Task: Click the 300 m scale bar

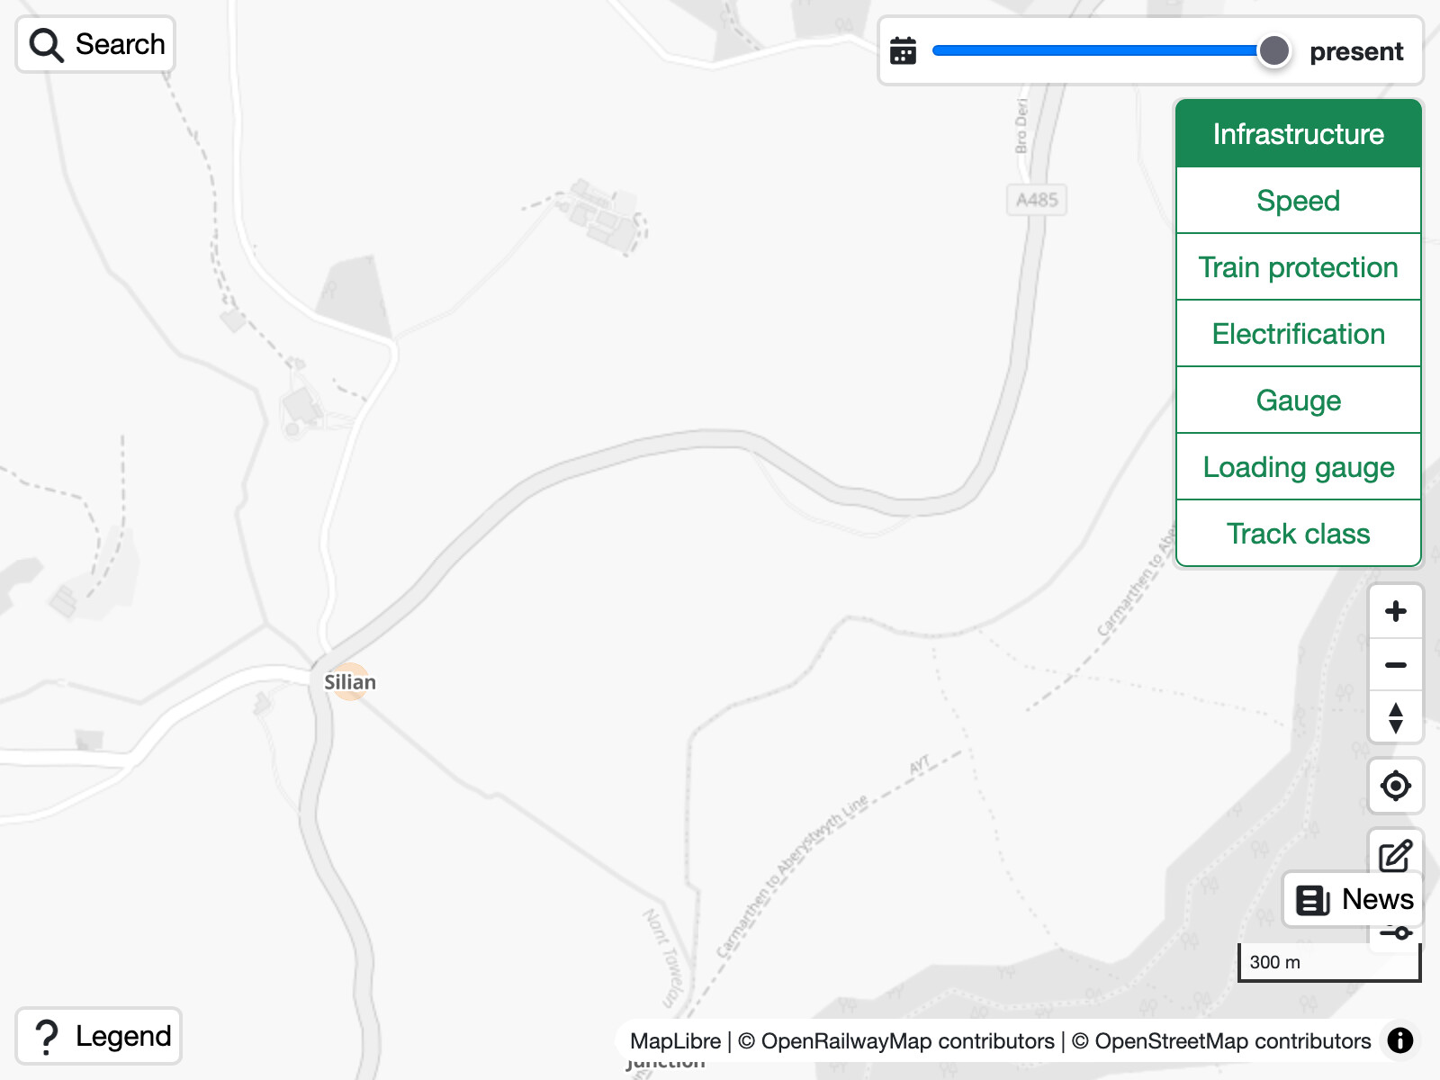Action: click(x=1329, y=962)
